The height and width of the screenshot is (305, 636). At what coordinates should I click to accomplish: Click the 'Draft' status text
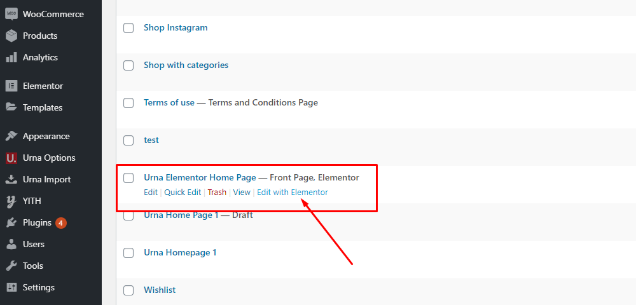(x=242, y=215)
